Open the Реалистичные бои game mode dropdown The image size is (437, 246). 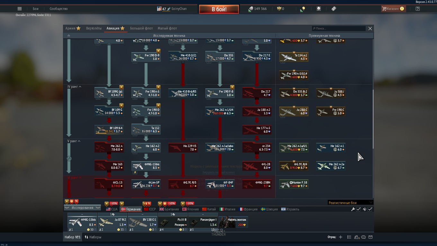click(x=350, y=202)
